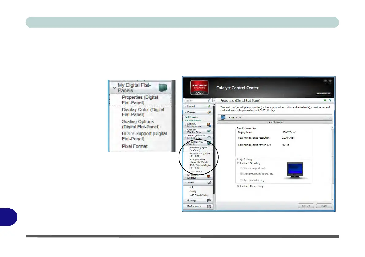Click the Gaming controller icon
Screen dimensions: 365x257
pos(209,201)
